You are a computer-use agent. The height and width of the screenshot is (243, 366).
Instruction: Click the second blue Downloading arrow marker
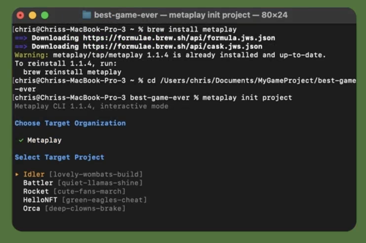point(21,46)
